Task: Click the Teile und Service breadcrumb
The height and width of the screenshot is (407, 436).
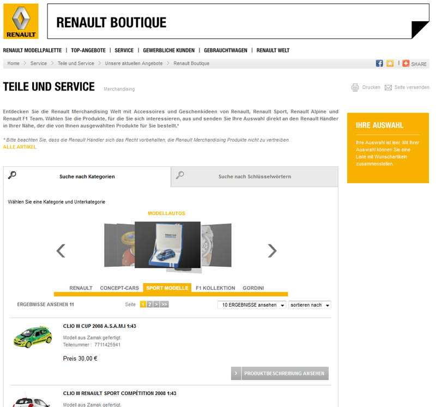Action: point(76,64)
